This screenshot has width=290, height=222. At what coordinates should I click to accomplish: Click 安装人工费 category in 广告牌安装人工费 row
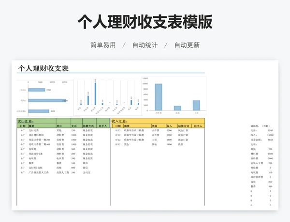click(63, 172)
